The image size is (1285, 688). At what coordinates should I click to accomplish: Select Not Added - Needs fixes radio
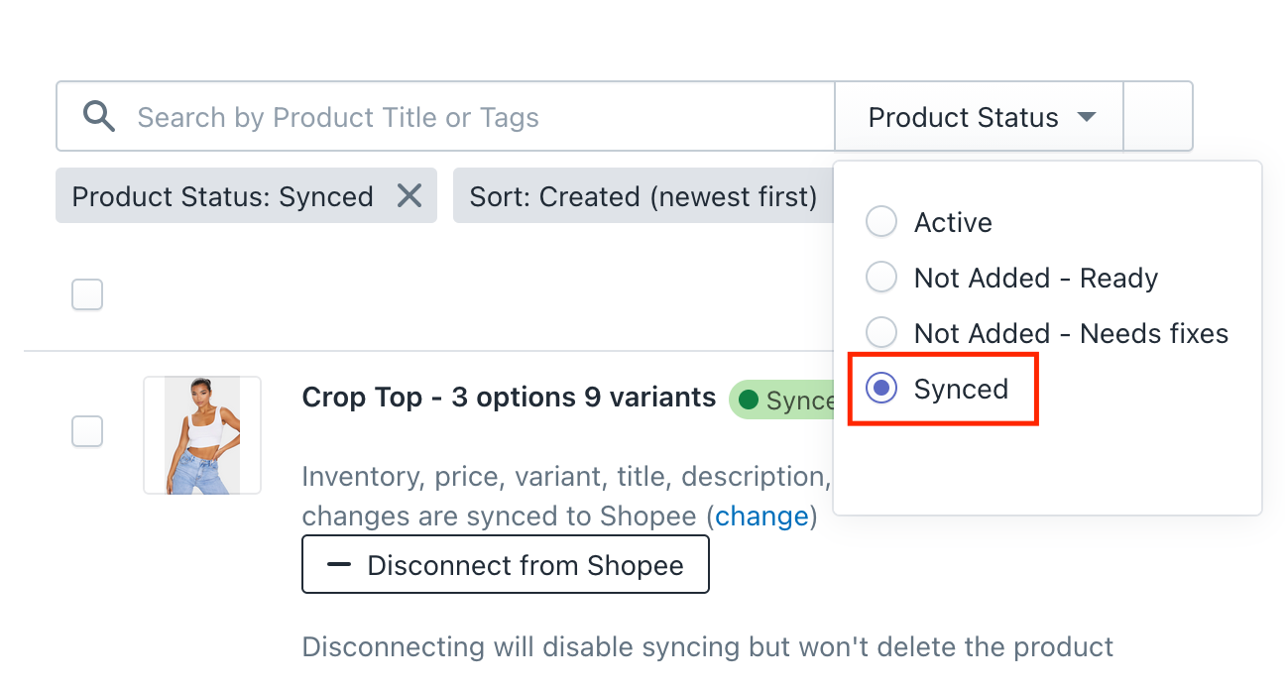pos(881,333)
